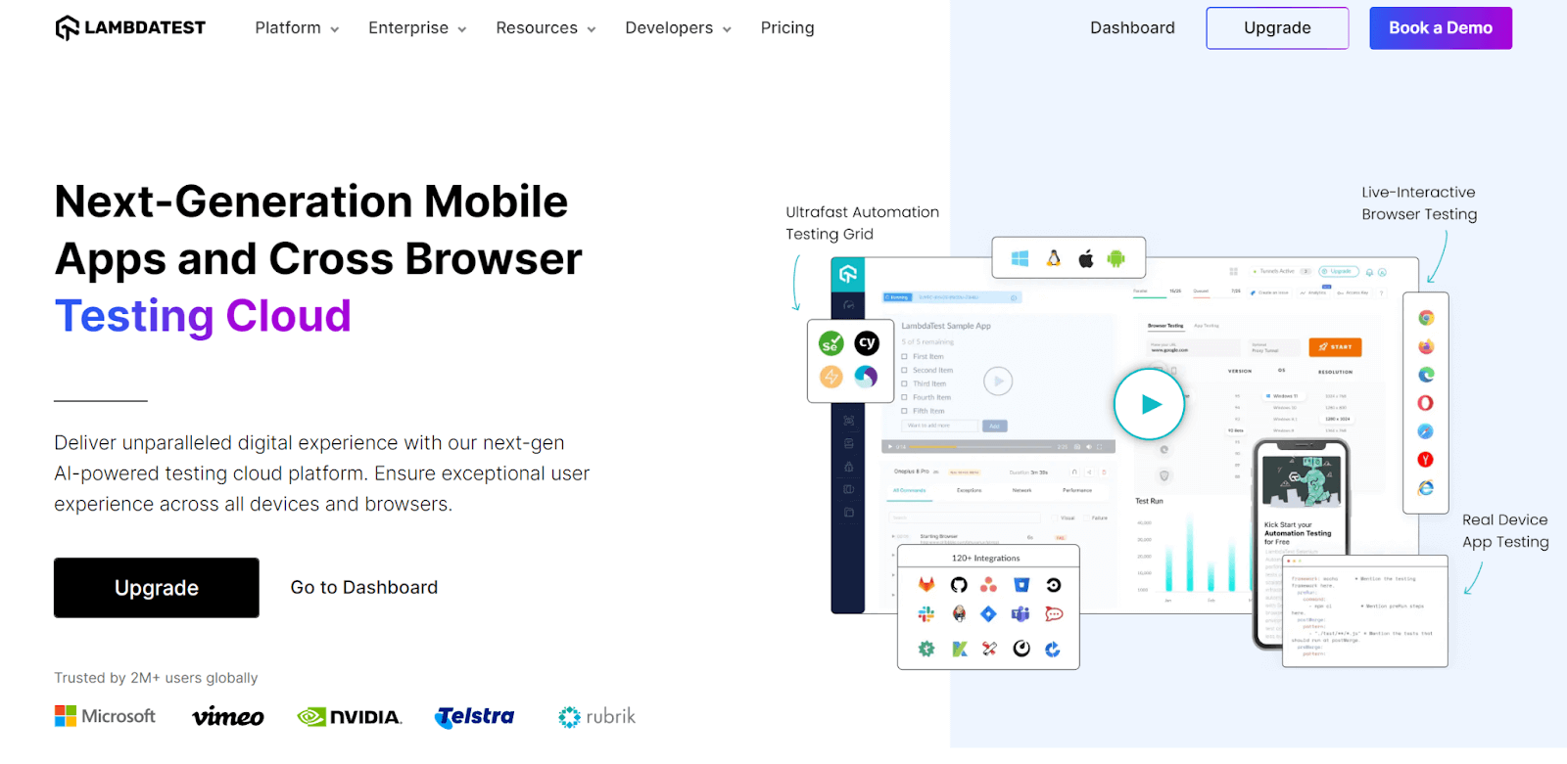Click the Firefox browser icon
The height and width of the screenshot is (764, 1567).
pos(1426,346)
